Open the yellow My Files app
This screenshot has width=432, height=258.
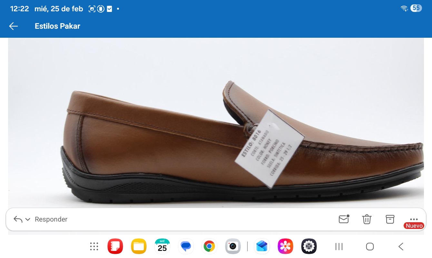click(x=139, y=247)
